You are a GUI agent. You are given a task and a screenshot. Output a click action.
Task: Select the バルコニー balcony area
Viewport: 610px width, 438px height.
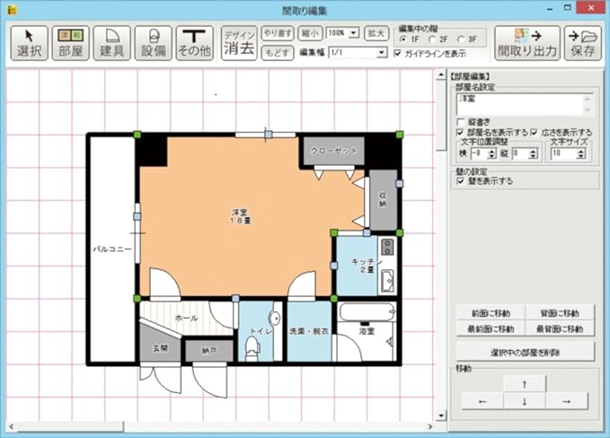(x=112, y=249)
